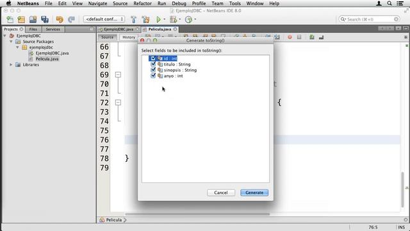Click the stop macro recording icon
This screenshot has height=231, width=410.
click(x=299, y=37)
